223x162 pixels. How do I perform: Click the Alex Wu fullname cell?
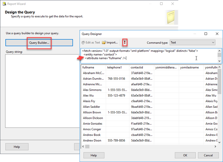94,96
